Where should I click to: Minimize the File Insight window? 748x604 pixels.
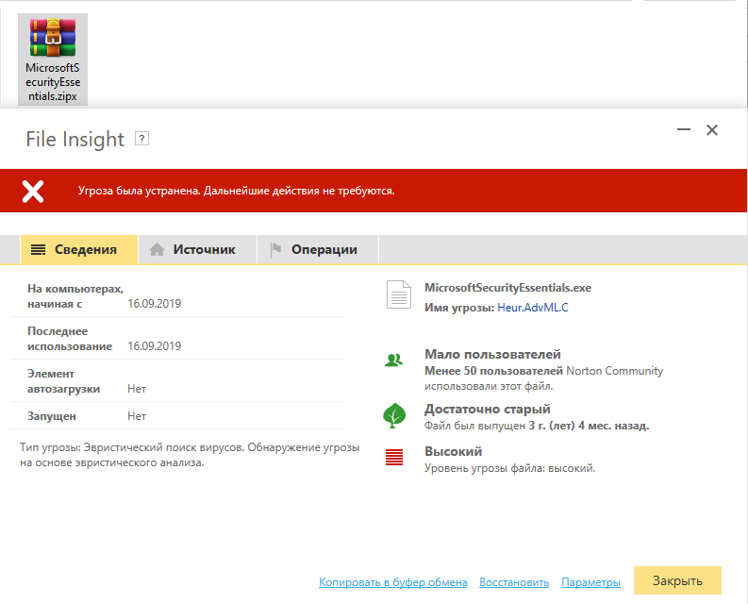tap(684, 129)
